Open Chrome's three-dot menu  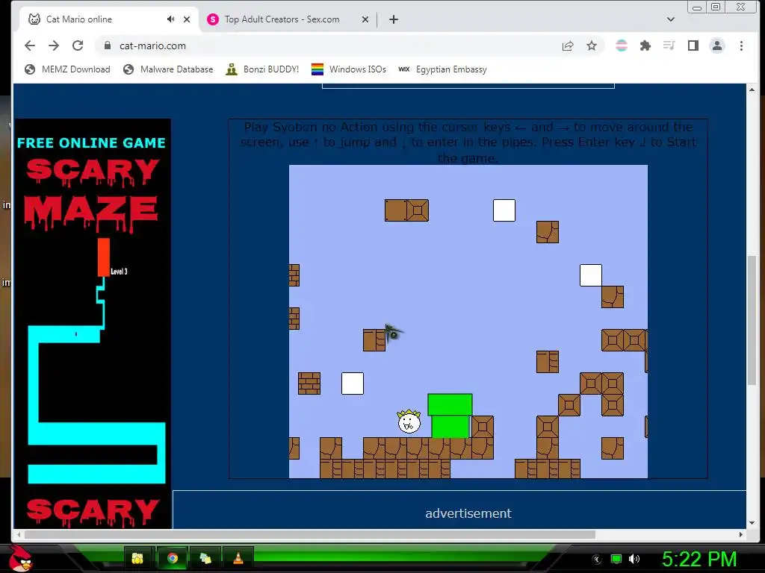pos(741,46)
